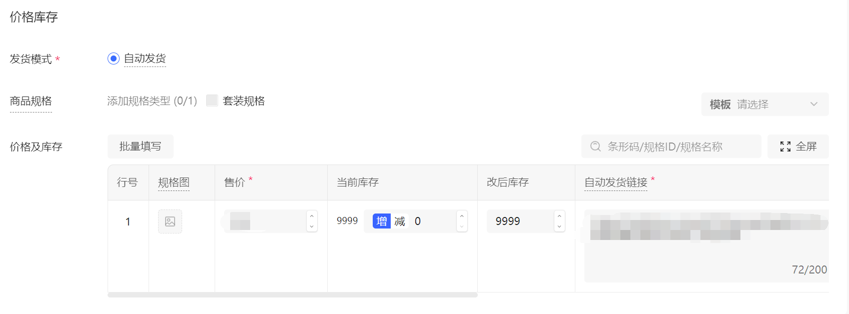The height and width of the screenshot is (314, 849).
Task: Click the horizontal table scrollbar
Action: point(293,295)
